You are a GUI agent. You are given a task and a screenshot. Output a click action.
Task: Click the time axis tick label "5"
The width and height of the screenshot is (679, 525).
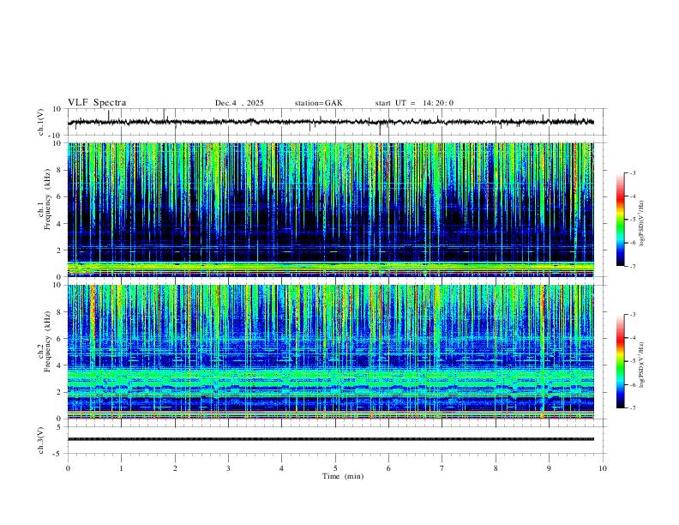pyautogui.click(x=335, y=468)
